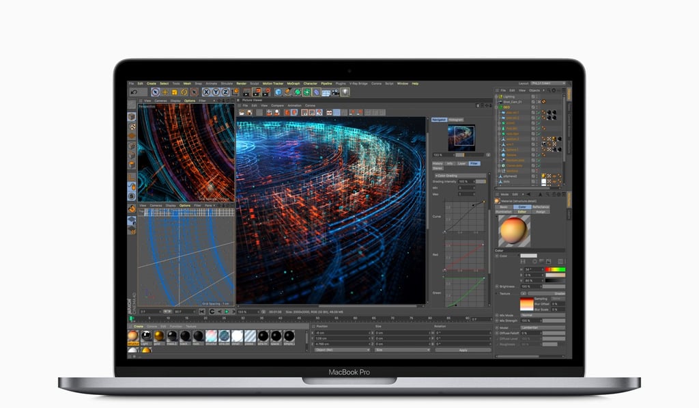Collapse the GEO object hierarchy

click(496, 107)
